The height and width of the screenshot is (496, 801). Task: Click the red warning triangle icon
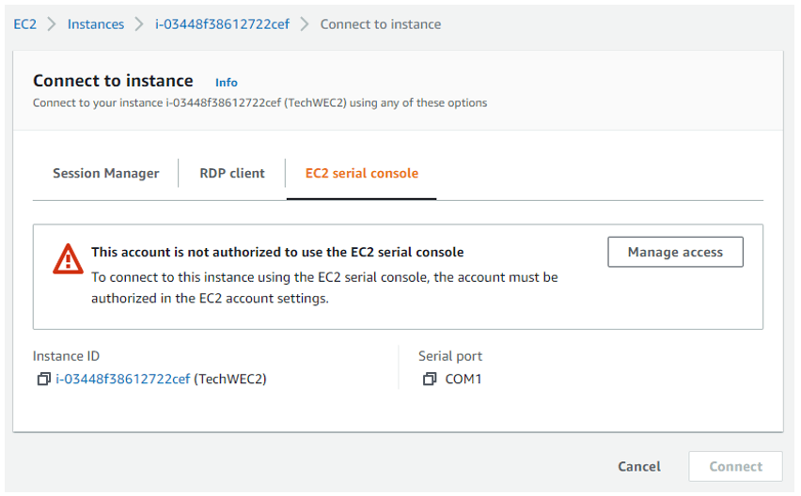point(68,258)
